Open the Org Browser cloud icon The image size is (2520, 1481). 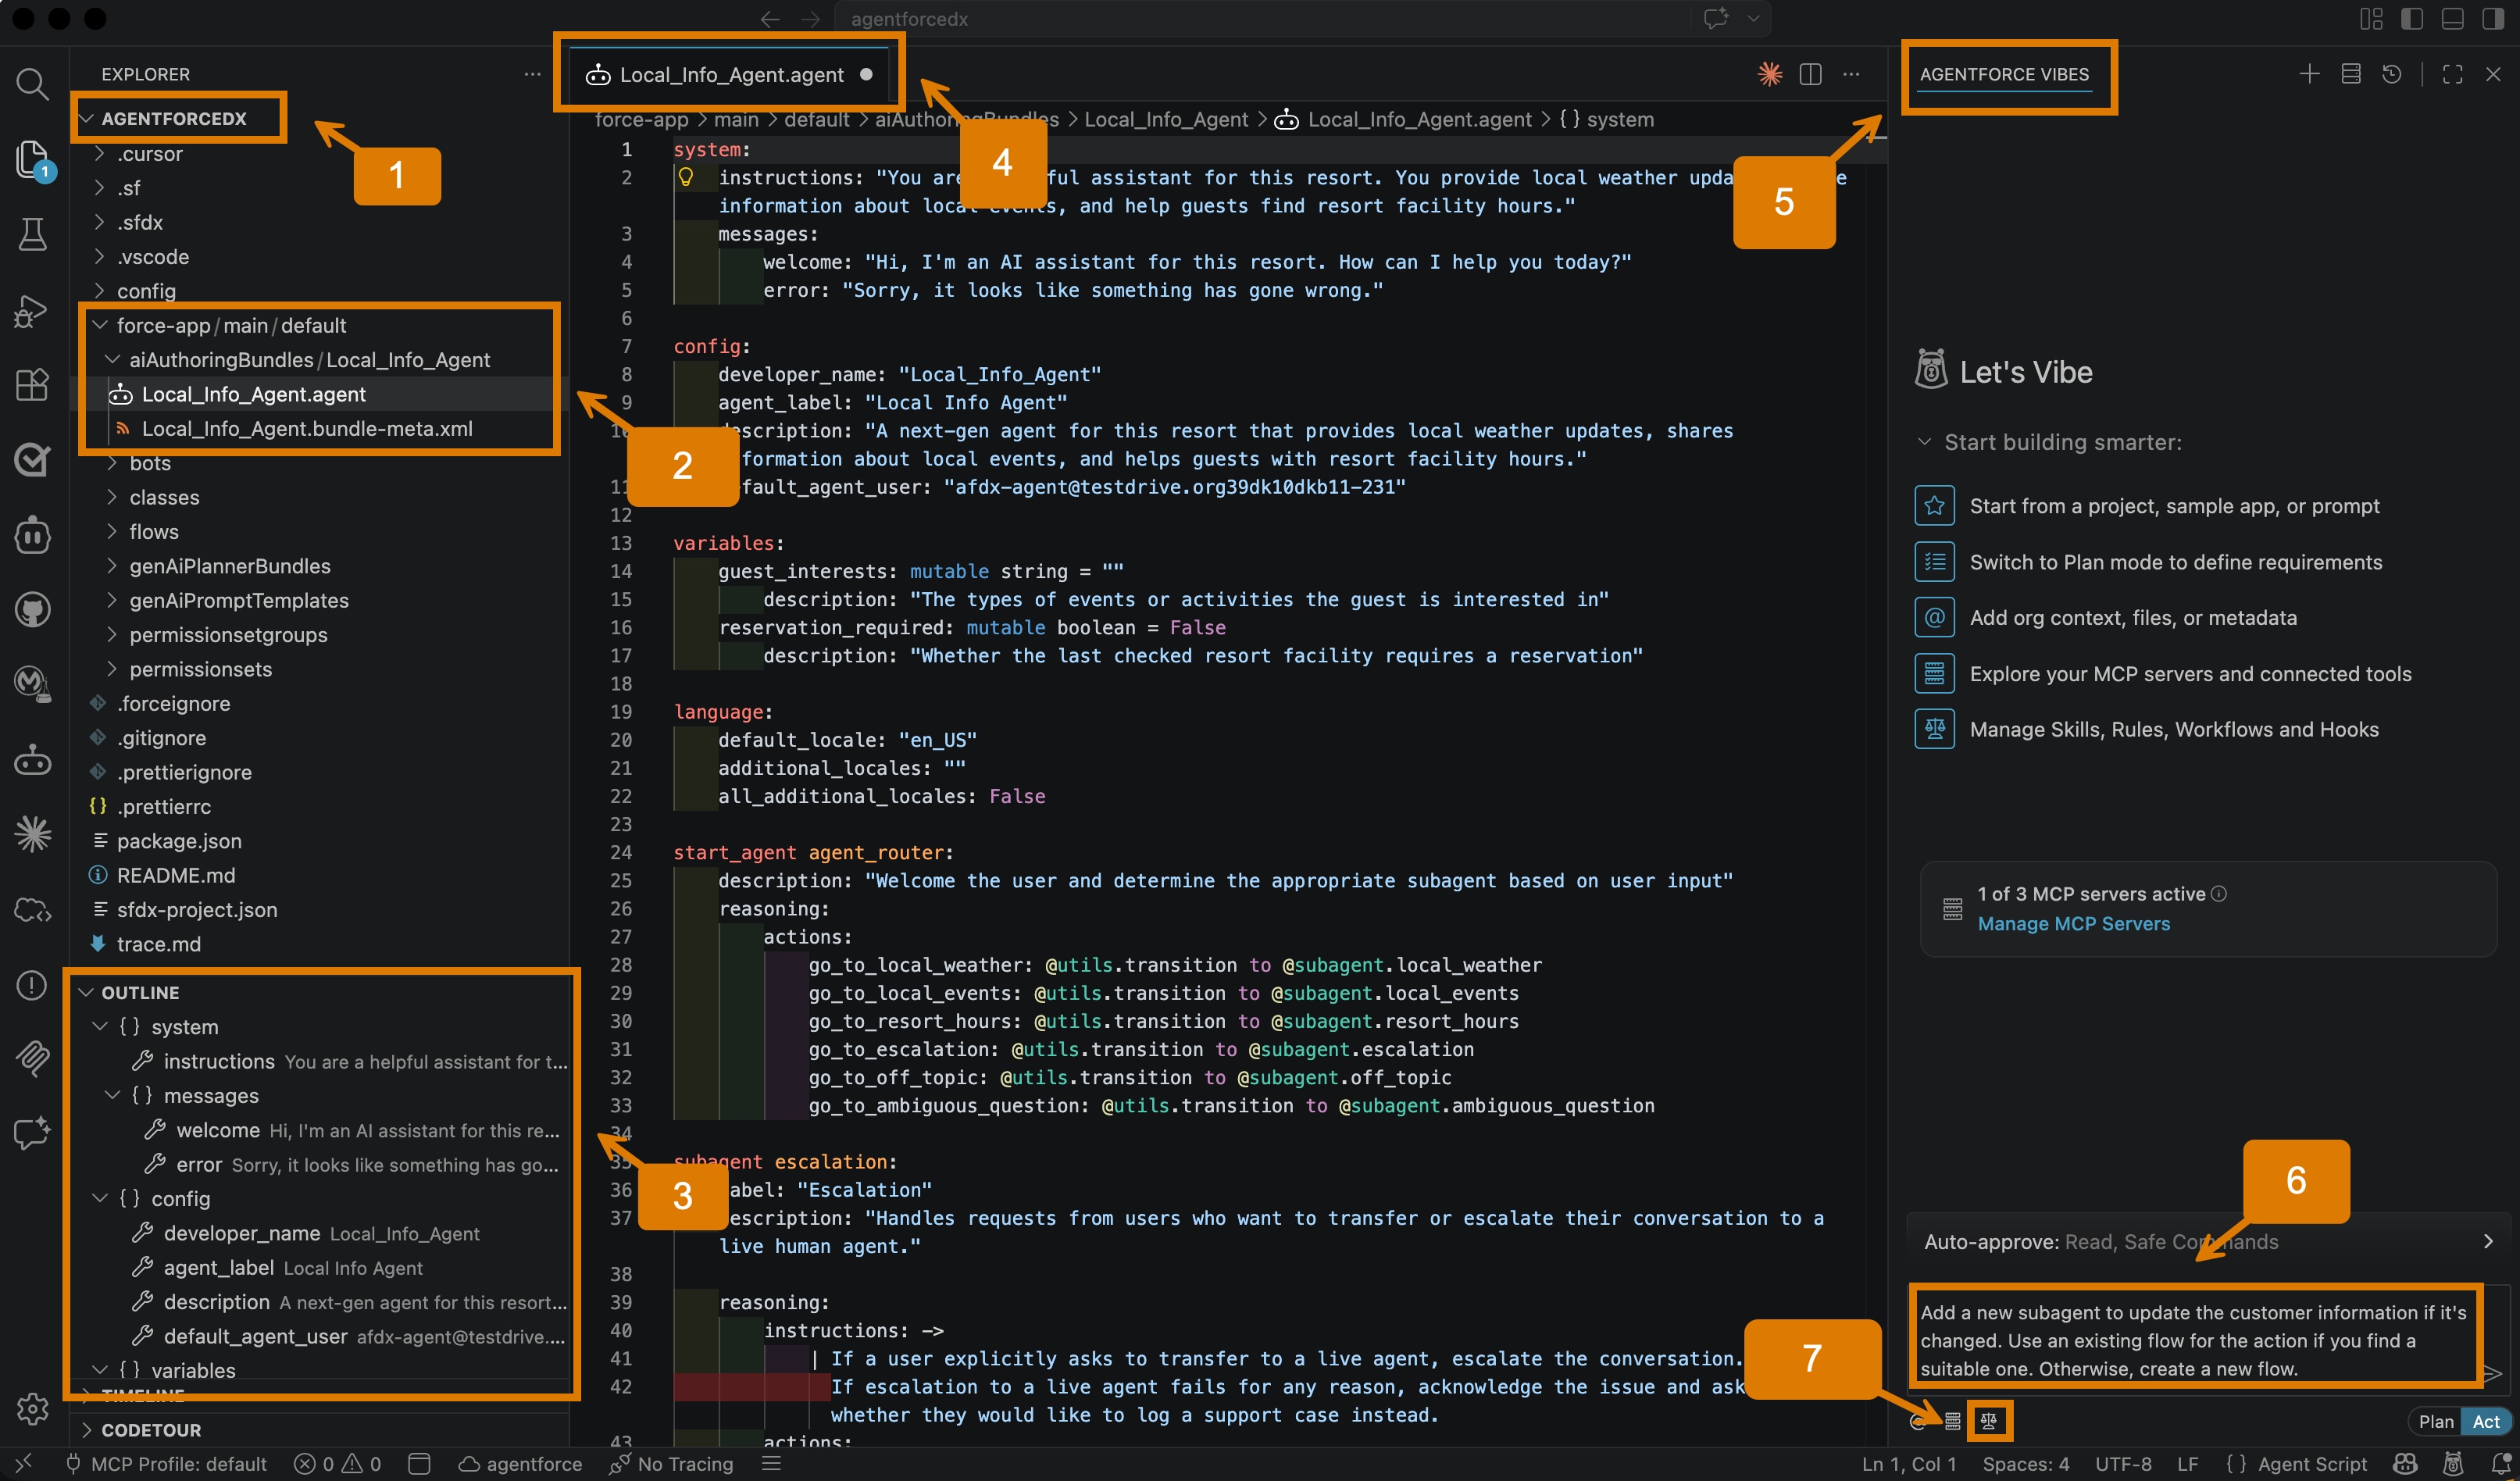(32, 910)
